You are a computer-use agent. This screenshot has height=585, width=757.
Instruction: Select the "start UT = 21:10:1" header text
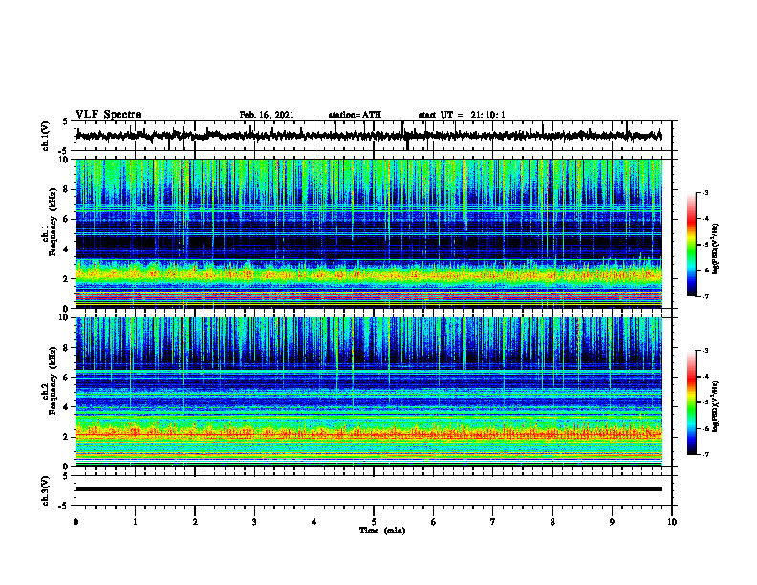click(x=462, y=115)
